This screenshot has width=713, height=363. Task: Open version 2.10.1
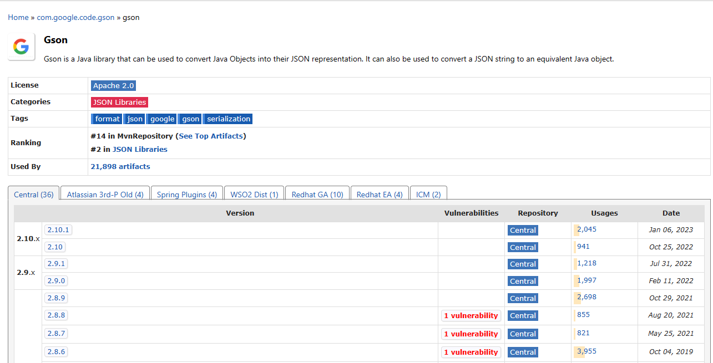(x=58, y=230)
